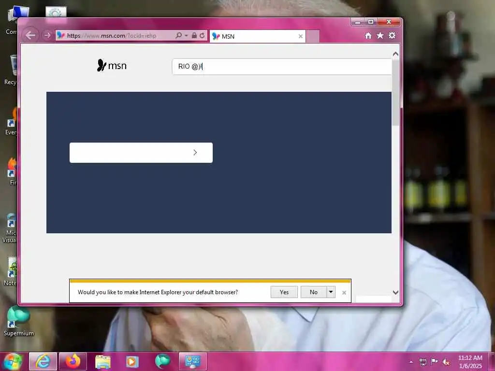Go to the Home page icon

368,36
